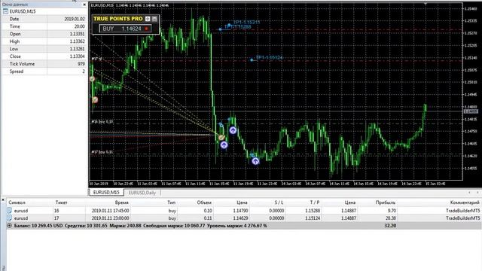Sort by the Тип column header
Screen dimensions: 482x271
click(172, 202)
